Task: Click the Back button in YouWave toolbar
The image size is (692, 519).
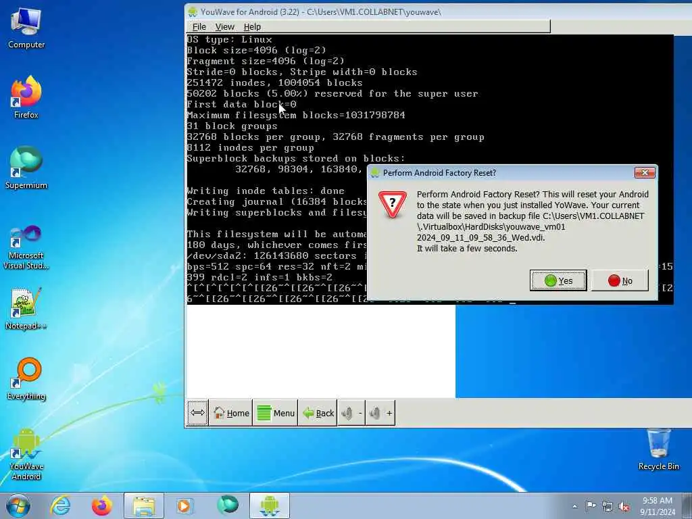Action: click(318, 413)
